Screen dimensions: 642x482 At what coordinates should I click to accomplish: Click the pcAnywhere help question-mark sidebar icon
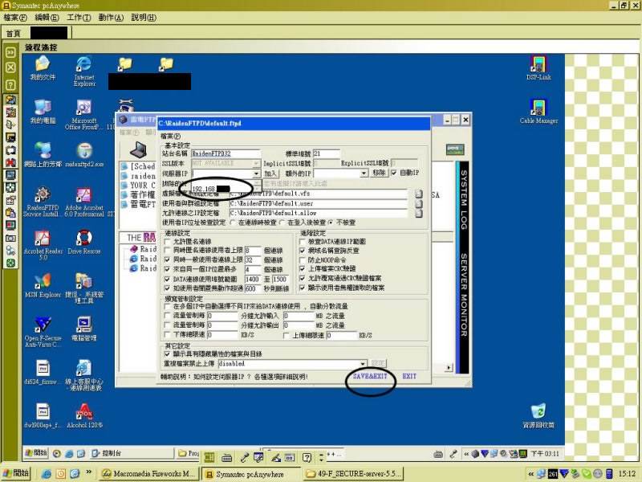(10, 85)
